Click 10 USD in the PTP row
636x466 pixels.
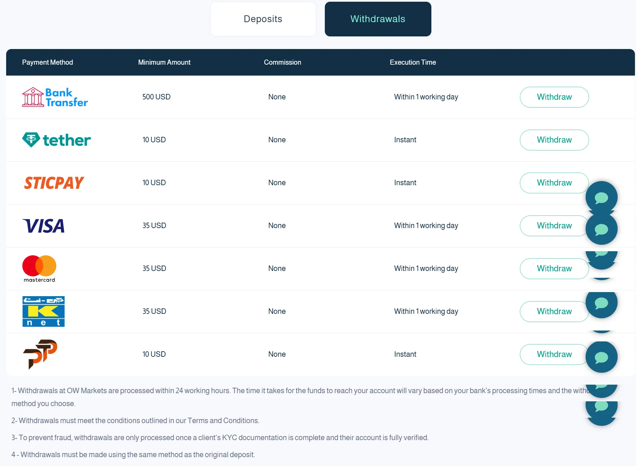click(x=154, y=354)
